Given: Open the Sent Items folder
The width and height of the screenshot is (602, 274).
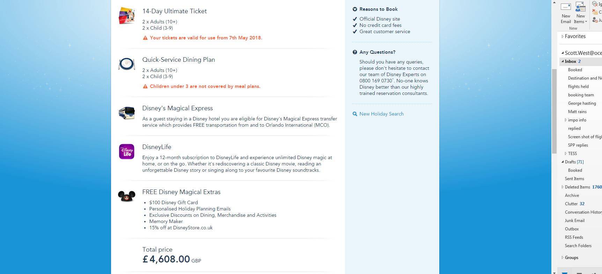Looking at the screenshot, I should [x=574, y=179].
